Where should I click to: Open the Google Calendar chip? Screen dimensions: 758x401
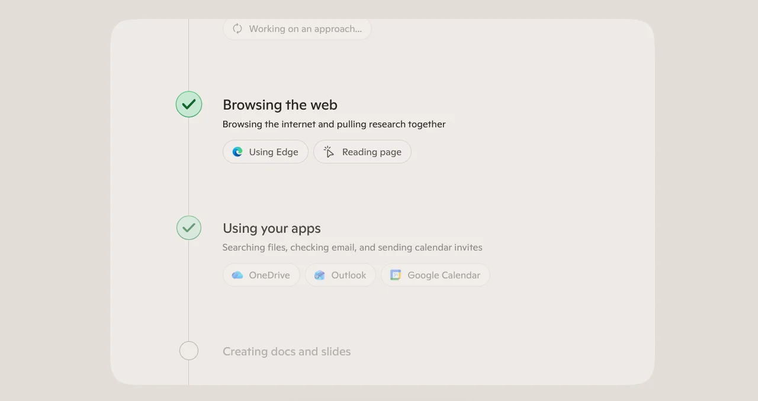coord(435,275)
